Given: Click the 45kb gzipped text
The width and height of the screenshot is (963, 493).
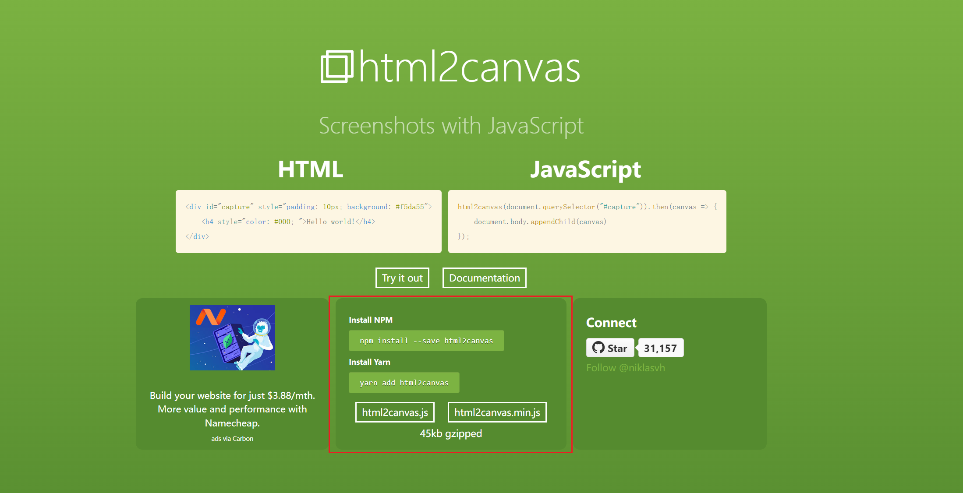Looking at the screenshot, I should point(451,433).
